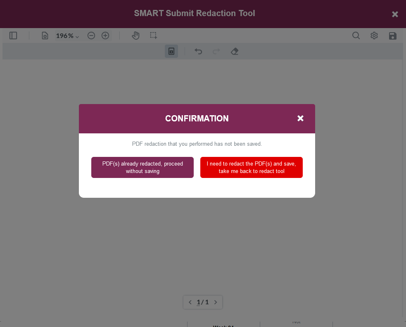406x327 pixels.
Task: Select the area redaction marquee tool
Action: click(153, 36)
